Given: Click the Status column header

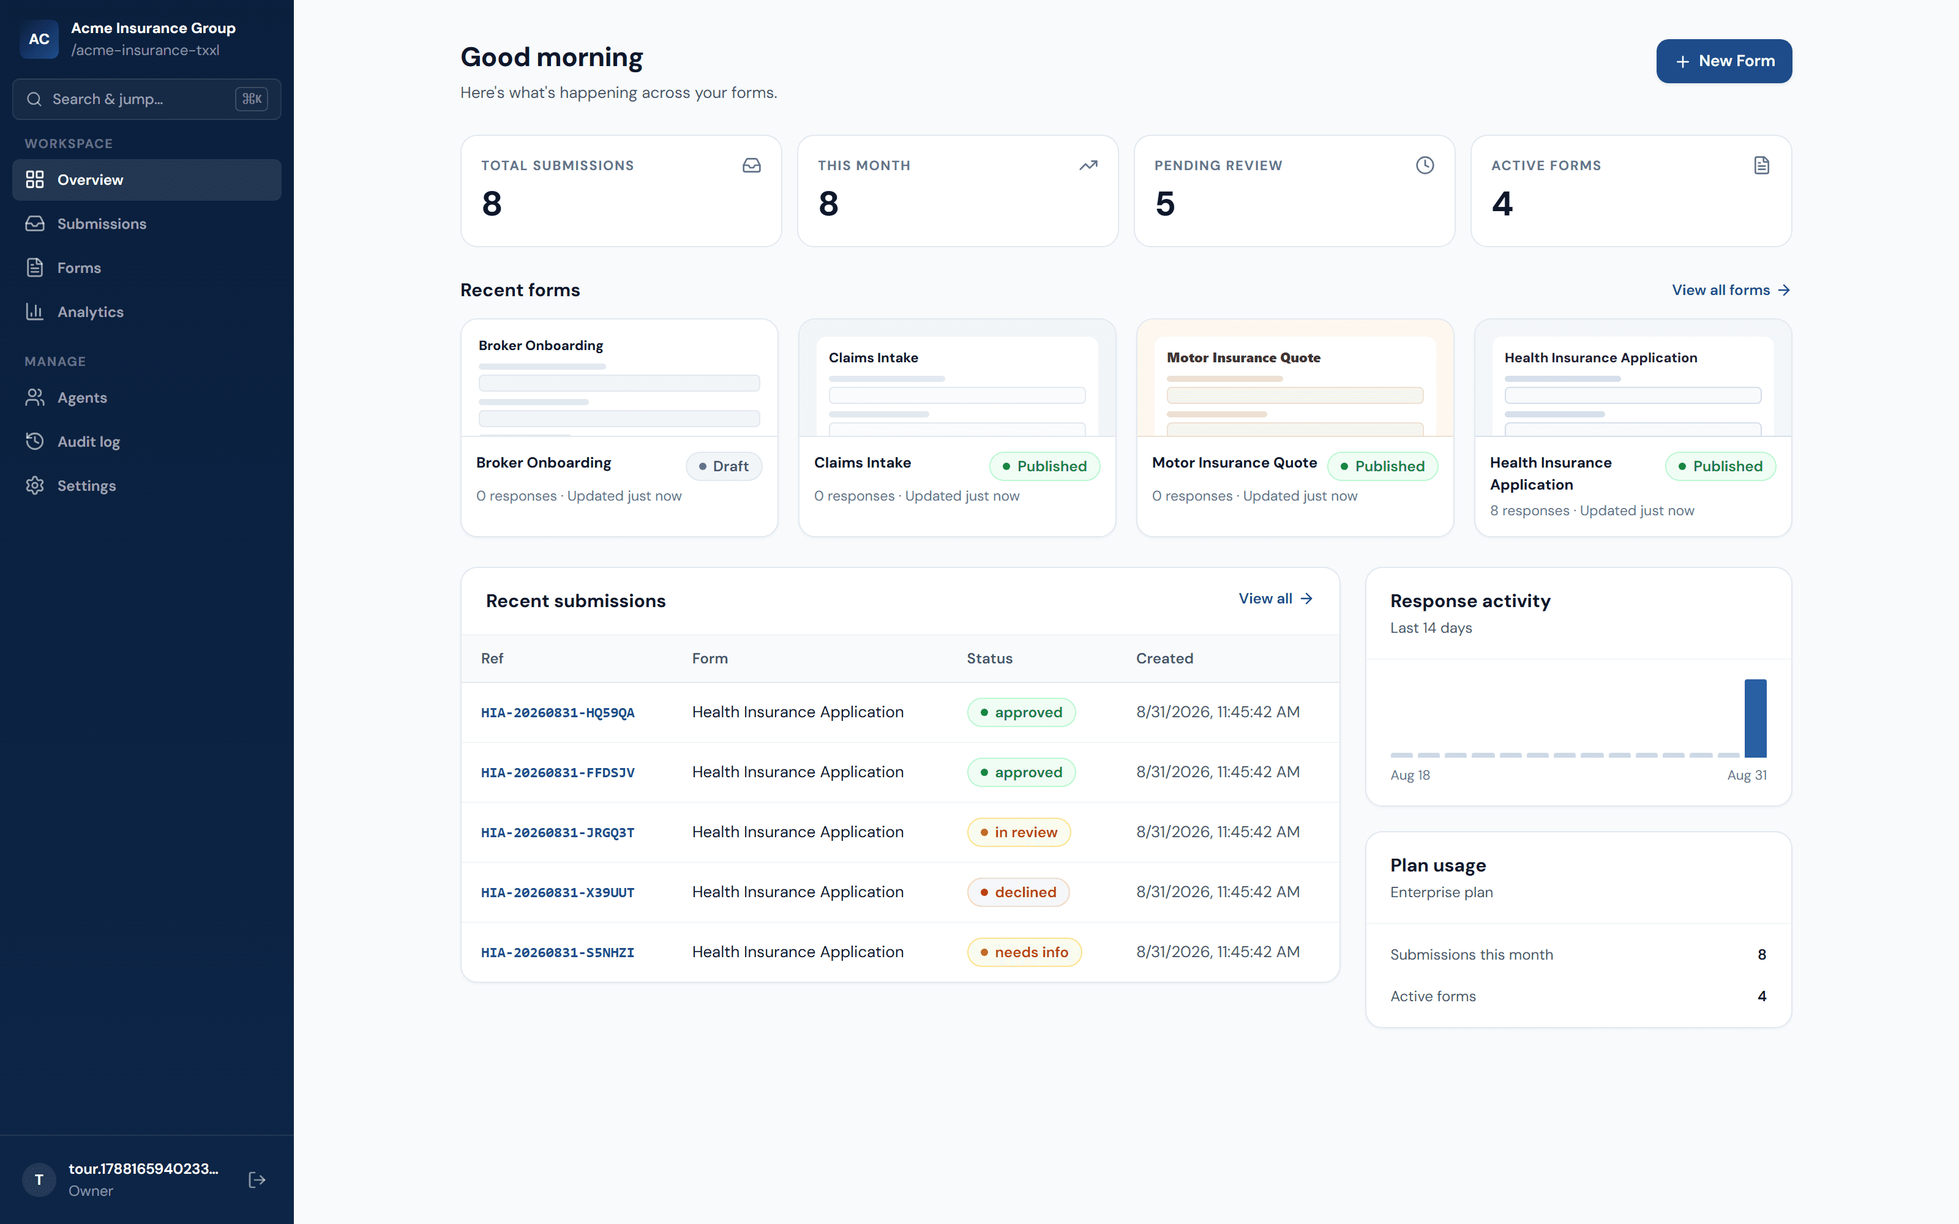Looking at the screenshot, I should pos(989,658).
